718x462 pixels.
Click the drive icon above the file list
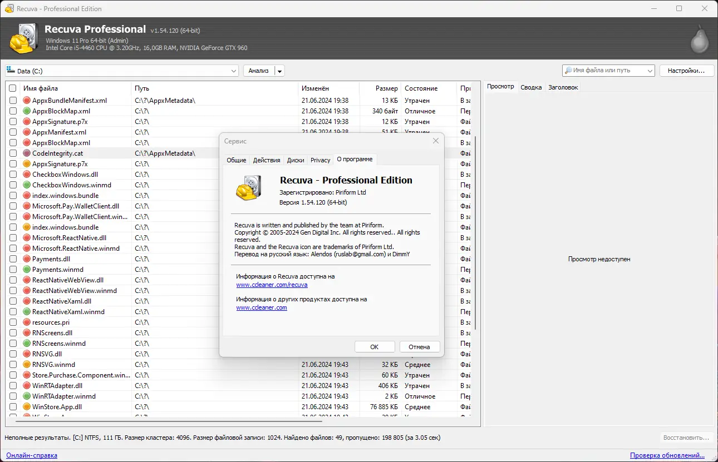(9, 70)
